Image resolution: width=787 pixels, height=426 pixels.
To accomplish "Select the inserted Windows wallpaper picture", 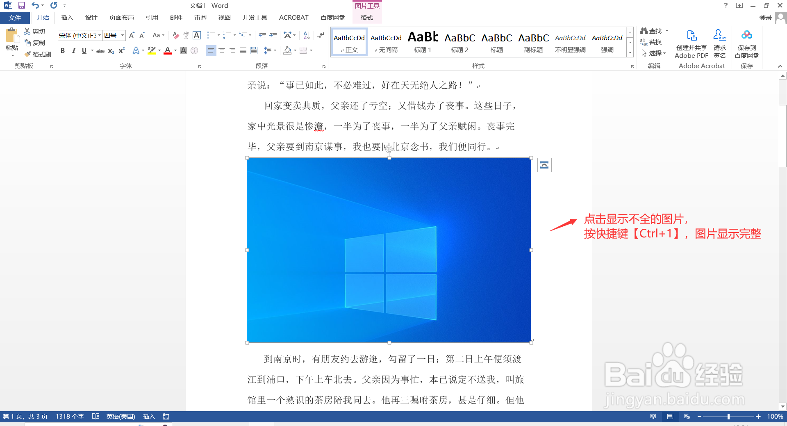I will [389, 250].
